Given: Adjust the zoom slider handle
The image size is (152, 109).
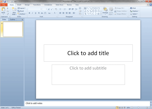Looking at the screenshot, I should click(138, 108).
